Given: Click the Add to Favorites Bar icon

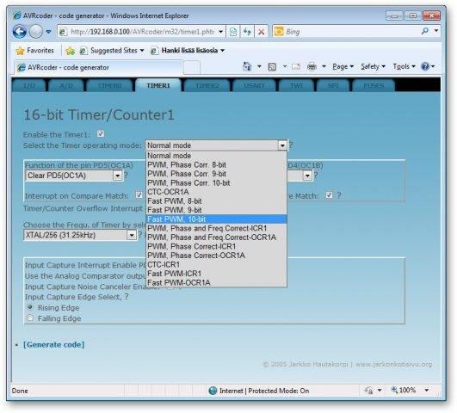Looking at the screenshot, I should [x=70, y=51].
